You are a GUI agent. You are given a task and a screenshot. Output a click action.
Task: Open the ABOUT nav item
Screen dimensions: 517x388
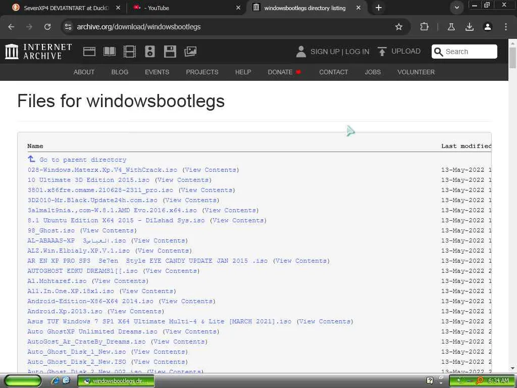(x=84, y=72)
